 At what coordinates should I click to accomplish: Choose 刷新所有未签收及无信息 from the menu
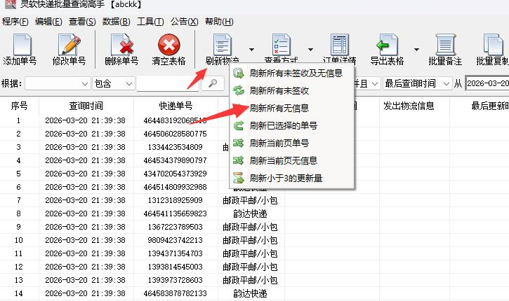point(295,73)
